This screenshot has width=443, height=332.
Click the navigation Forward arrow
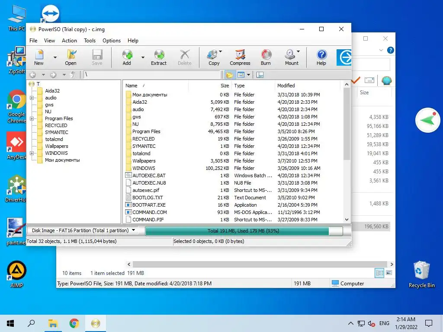(53, 75)
